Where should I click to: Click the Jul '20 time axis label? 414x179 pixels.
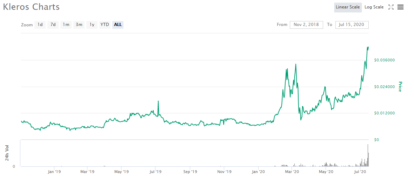pyautogui.click(x=360, y=172)
